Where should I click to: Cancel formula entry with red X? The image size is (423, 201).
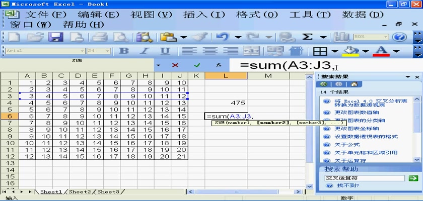(175, 65)
